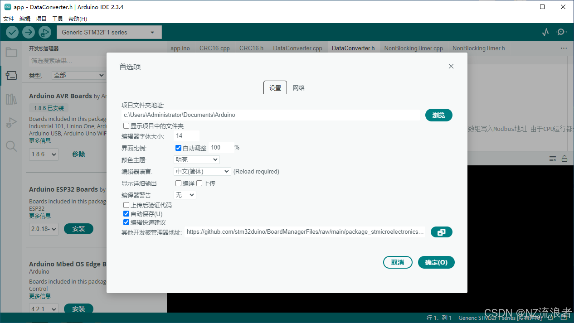Open 更多信息 link under Arduino ESP32 Boards
574x323 pixels.
click(x=40, y=216)
